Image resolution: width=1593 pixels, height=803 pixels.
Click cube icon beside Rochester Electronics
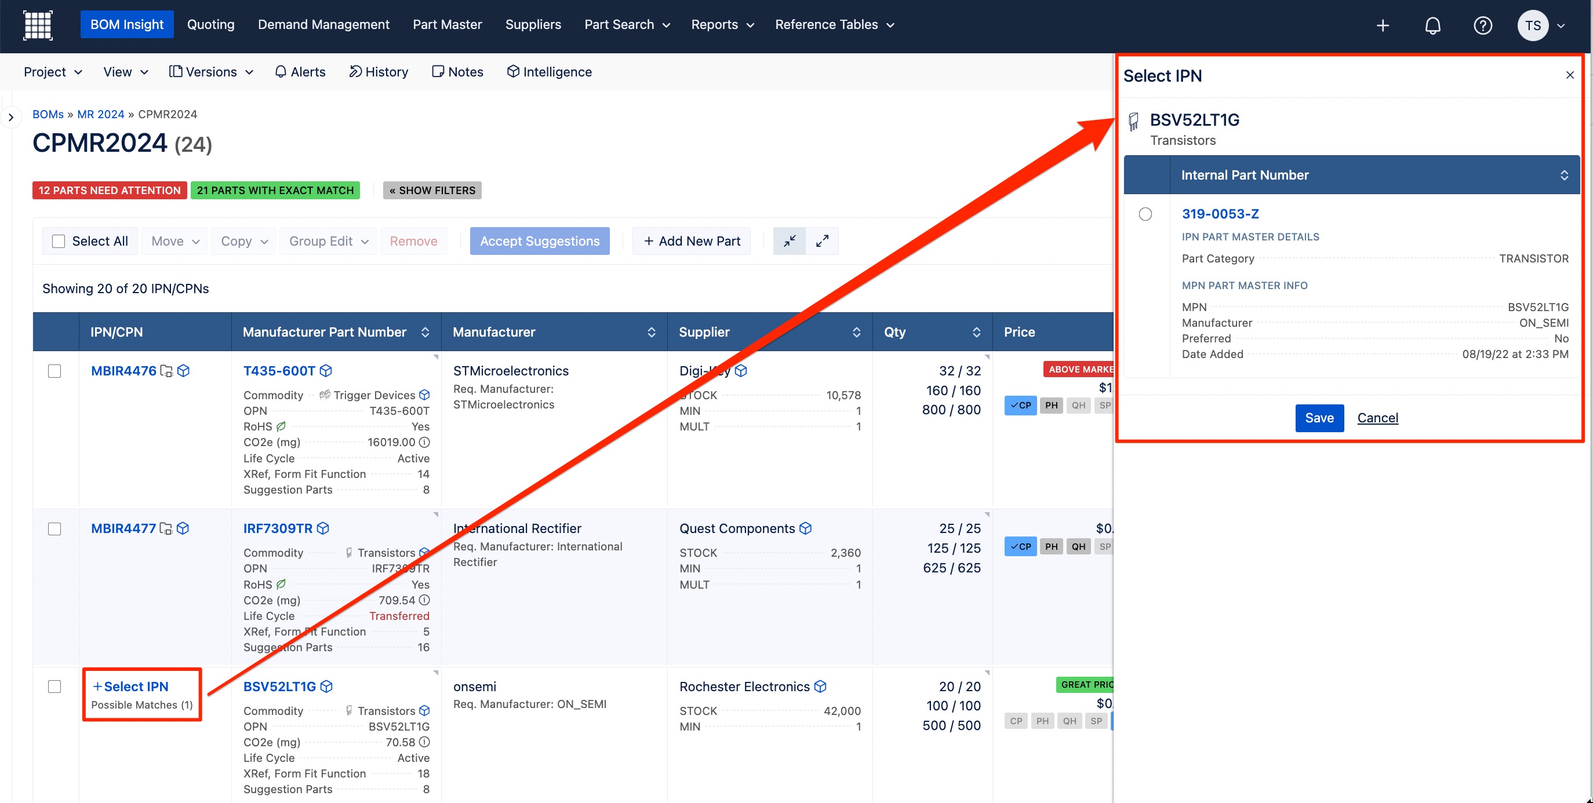[820, 686]
